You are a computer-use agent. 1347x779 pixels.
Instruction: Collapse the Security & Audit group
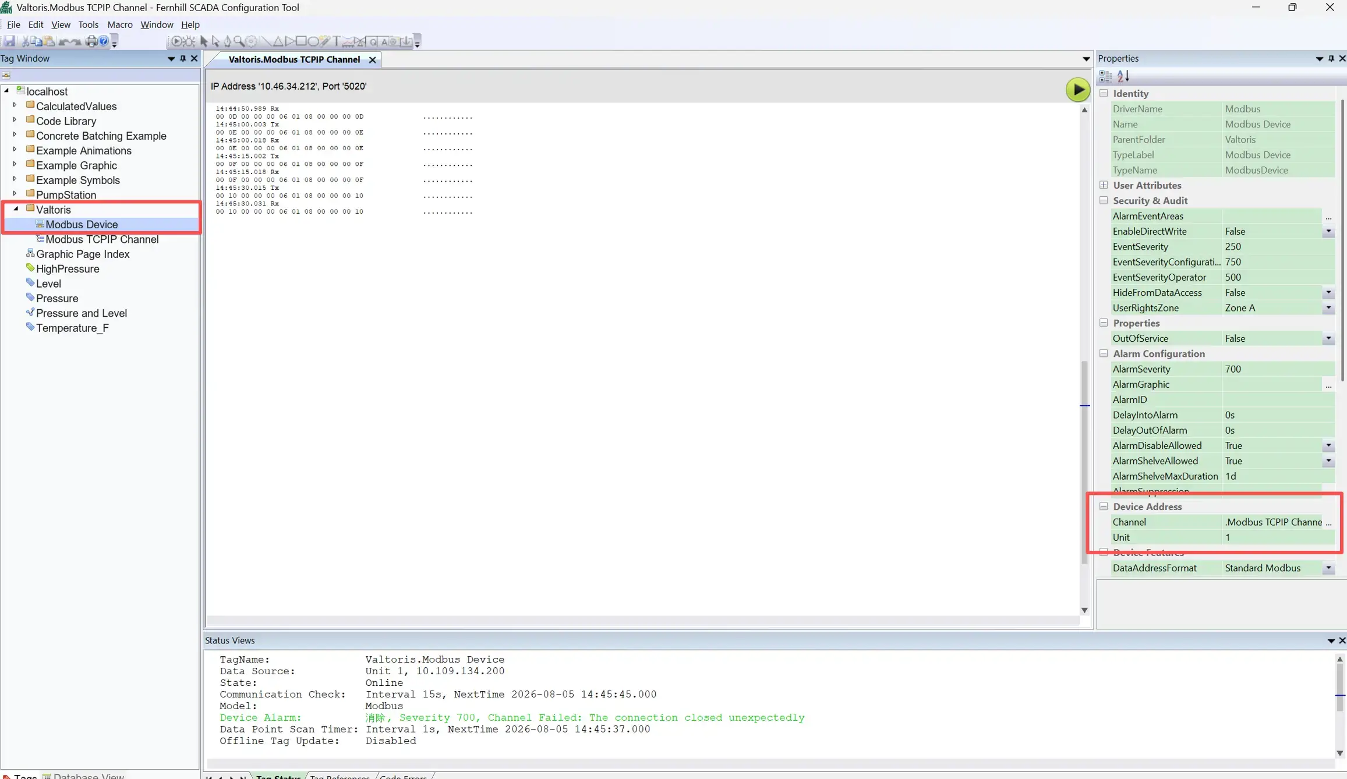tap(1104, 200)
